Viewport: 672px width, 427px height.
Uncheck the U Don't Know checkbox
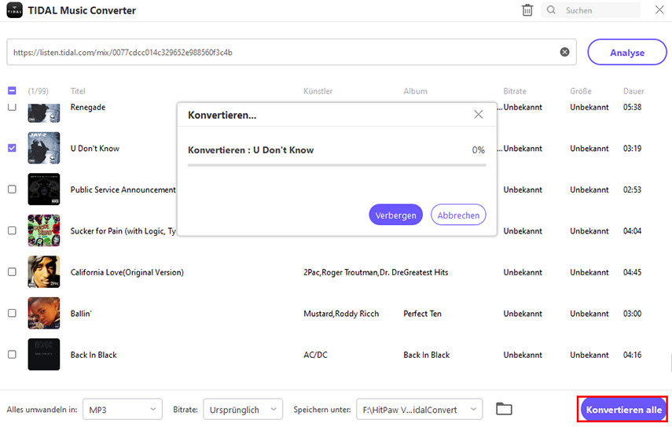pos(12,148)
